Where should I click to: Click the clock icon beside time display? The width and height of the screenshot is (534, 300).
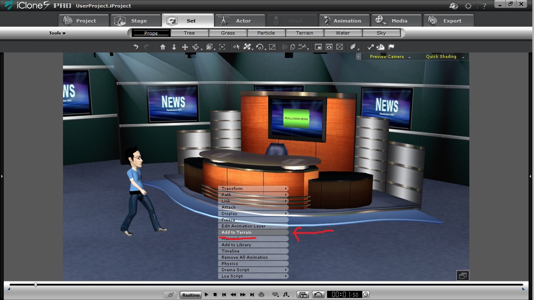point(365,295)
